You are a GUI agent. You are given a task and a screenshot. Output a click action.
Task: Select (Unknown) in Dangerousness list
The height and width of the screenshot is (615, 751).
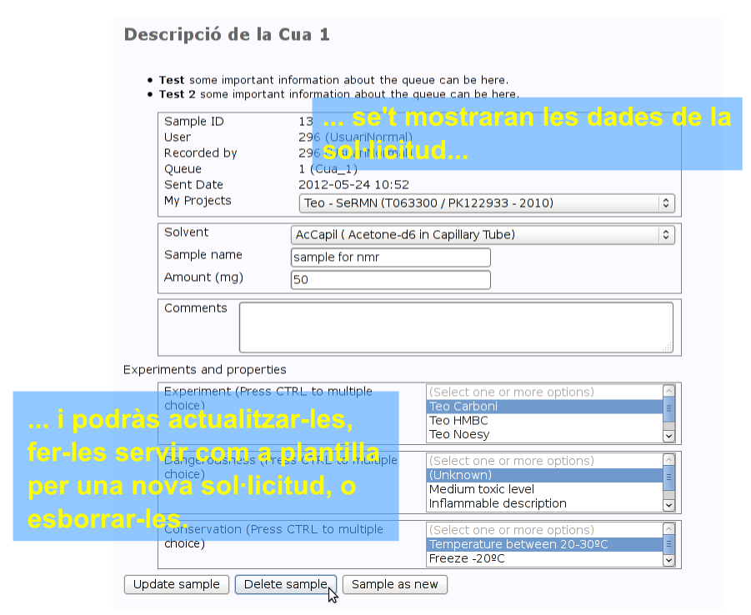click(544, 475)
